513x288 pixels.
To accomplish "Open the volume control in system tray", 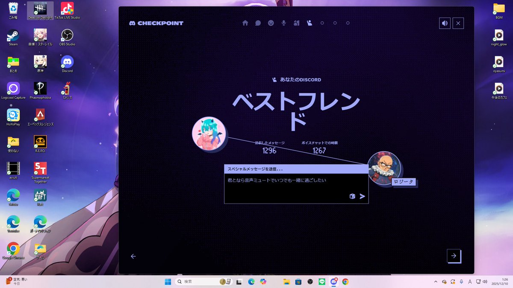I will point(484,282).
